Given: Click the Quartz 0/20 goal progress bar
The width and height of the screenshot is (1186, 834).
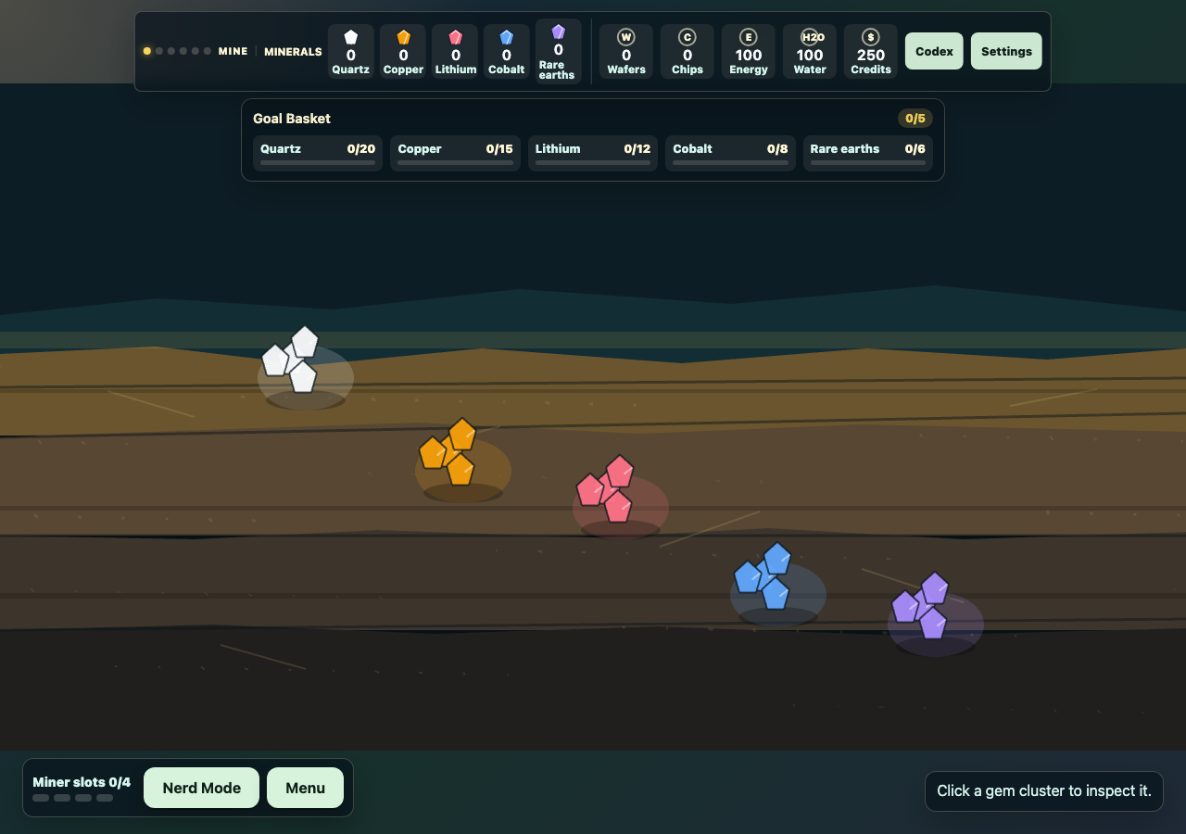Looking at the screenshot, I should (318, 163).
